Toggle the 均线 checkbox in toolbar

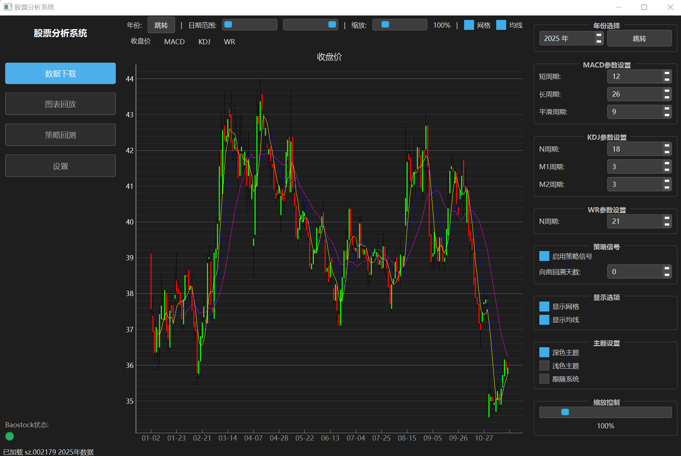coord(501,25)
